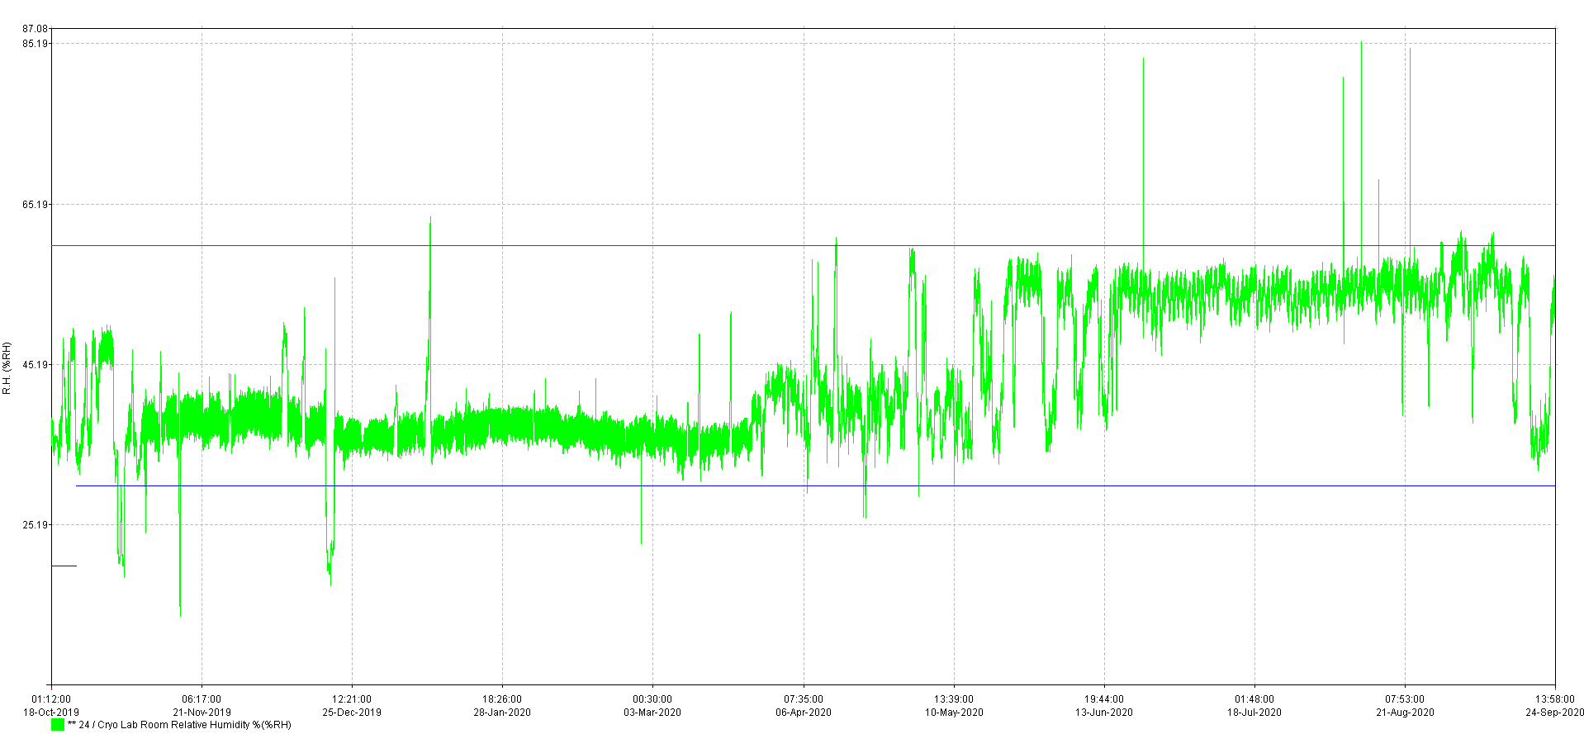Click the 01:48:00 time label
This screenshot has width=1584, height=734.
coord(1254,700)
